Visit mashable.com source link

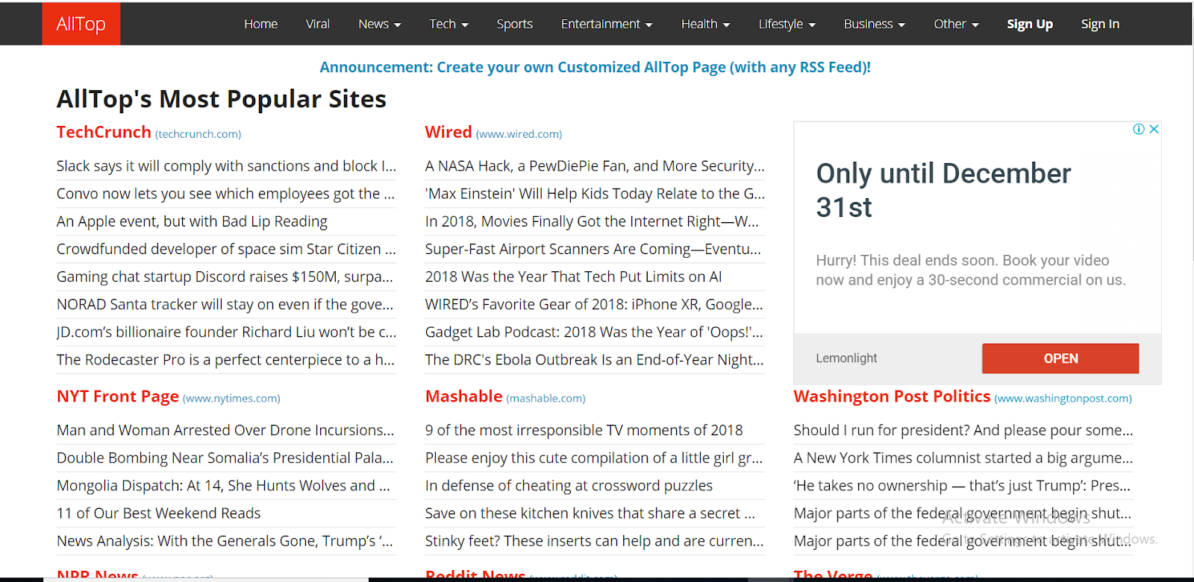[546, 399]
